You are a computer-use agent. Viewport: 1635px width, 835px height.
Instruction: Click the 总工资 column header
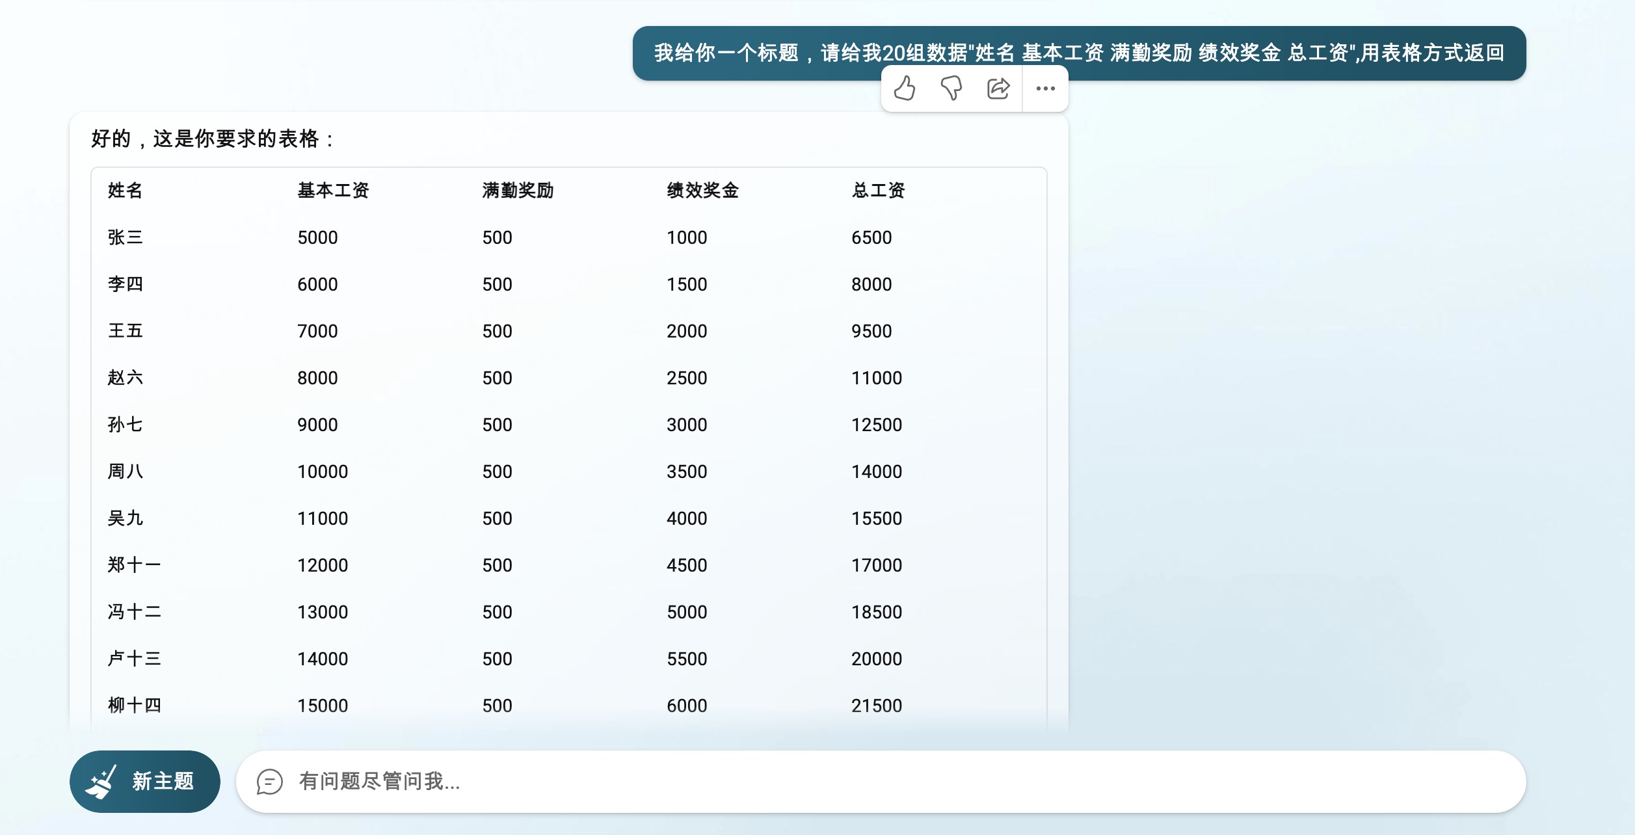pyautogui.click(x=878, y=191)
